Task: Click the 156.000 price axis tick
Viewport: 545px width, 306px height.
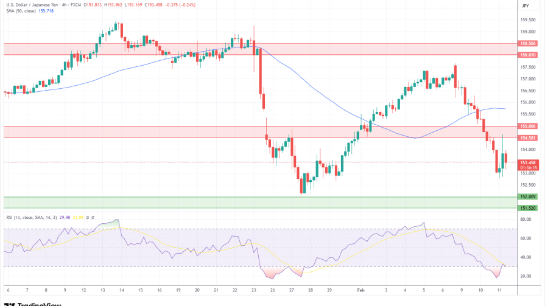Action: click(x=527, y=102)
